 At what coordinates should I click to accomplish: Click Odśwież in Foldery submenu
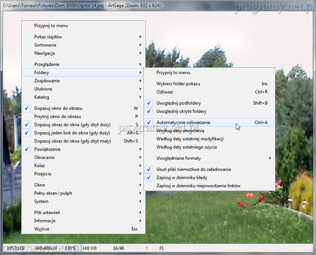[164, 92]
